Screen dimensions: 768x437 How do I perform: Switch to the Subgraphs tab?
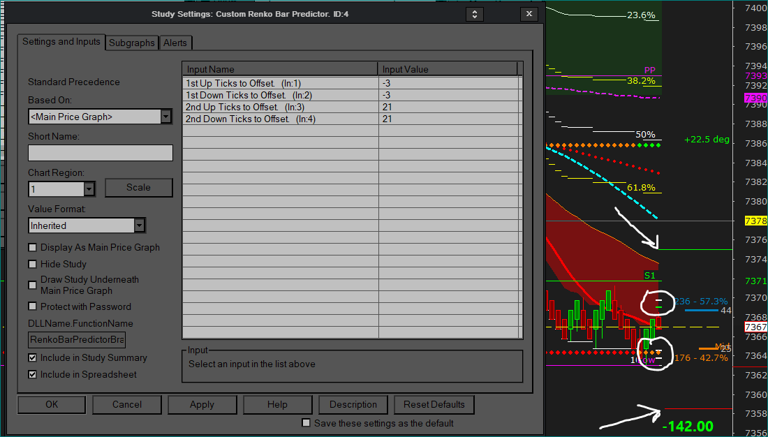(x=132, y=43)
